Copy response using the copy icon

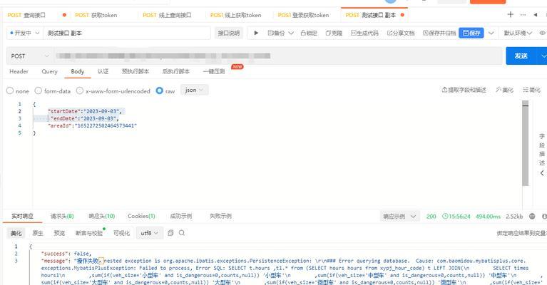tap(170, 233)
